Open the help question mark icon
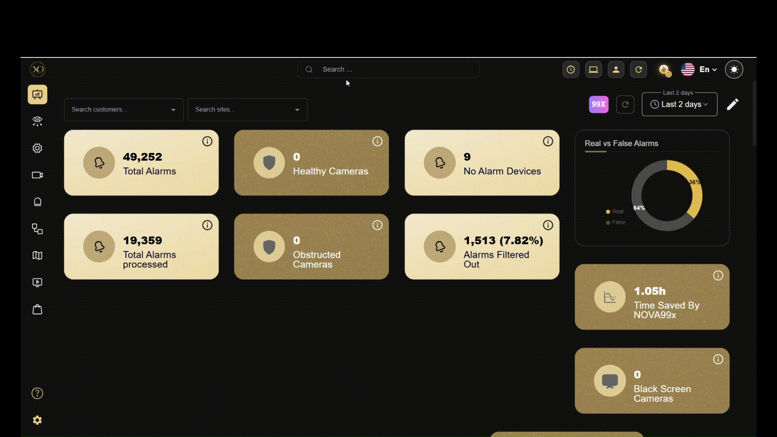The width and height of the screenshot is (777, 437). (37, 393)
